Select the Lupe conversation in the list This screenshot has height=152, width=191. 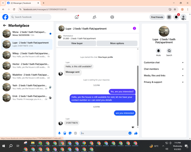click(27, 44)
